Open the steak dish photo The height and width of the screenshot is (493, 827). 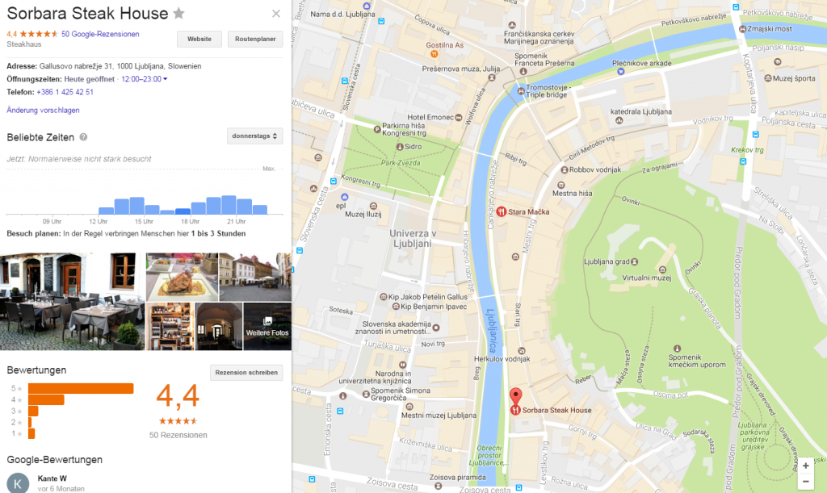[x=182, y=277]
